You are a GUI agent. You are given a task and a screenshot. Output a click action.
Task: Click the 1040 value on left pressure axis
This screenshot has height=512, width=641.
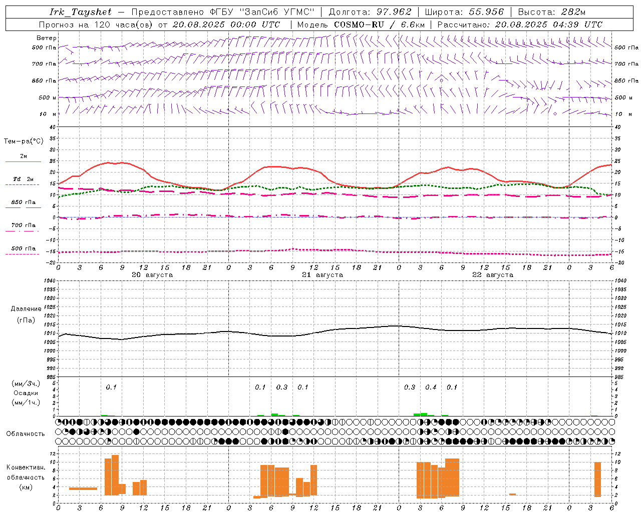click(x=49, y=281)
